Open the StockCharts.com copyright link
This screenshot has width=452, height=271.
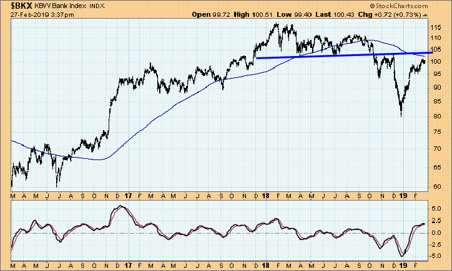[400, 6]
